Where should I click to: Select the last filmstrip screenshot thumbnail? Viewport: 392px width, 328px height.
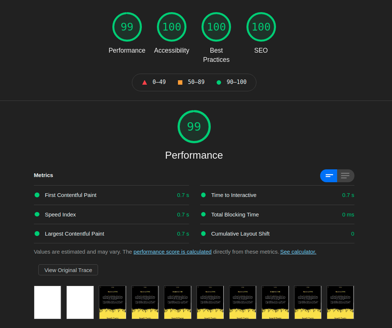[x=340, y=302]
